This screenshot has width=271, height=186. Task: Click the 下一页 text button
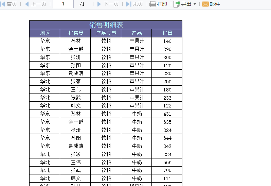click(x=111, y=4)
